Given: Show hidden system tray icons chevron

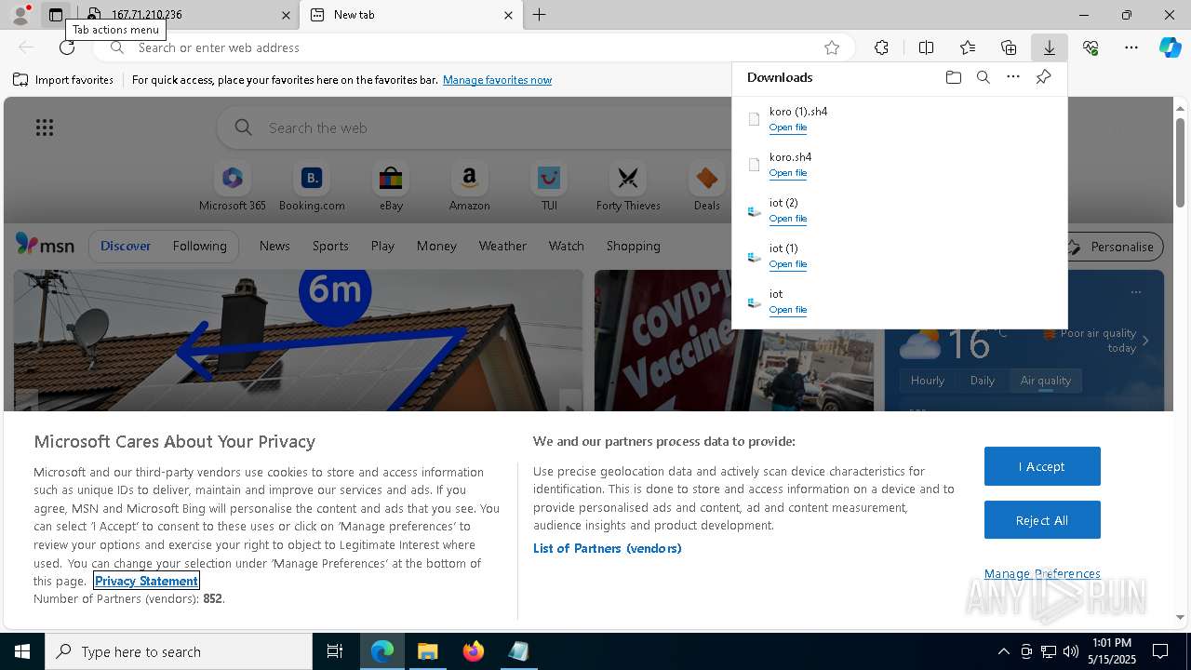Looking at the screenshot, I should point(1003,651).
